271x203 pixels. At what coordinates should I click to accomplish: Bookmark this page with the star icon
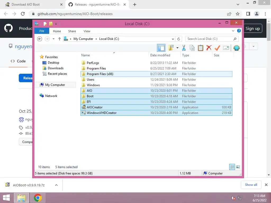[x=238, y=14]
